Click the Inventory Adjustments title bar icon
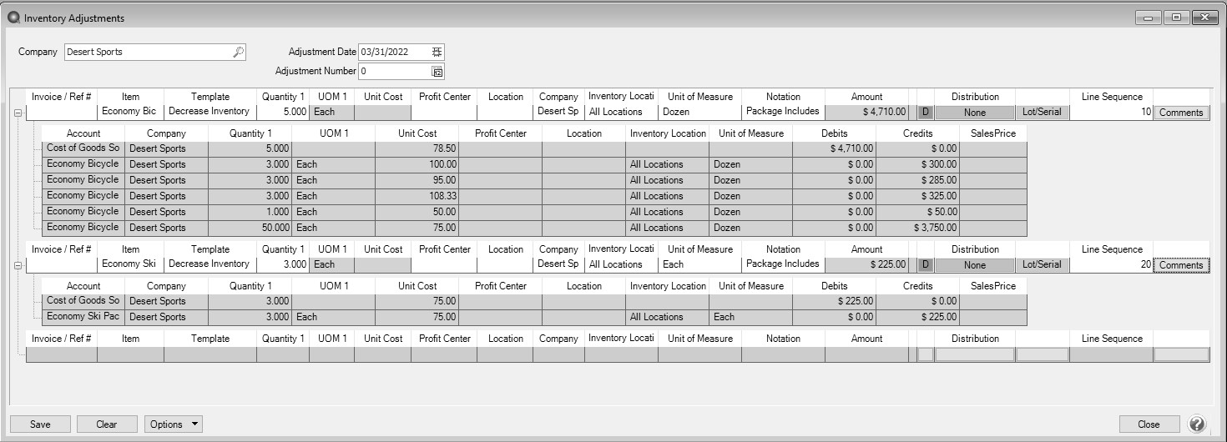Viewport: 1227px width, 442px height. coord(13,18)
